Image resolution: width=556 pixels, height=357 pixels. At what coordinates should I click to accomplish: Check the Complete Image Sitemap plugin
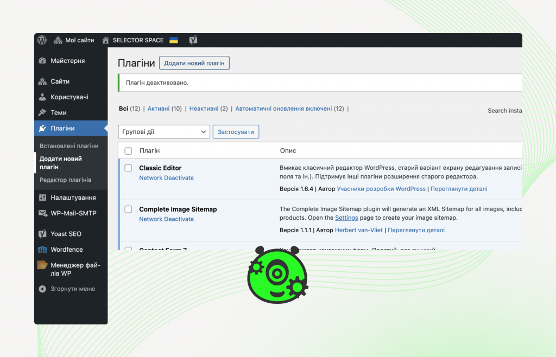click(x=128, y=209)
